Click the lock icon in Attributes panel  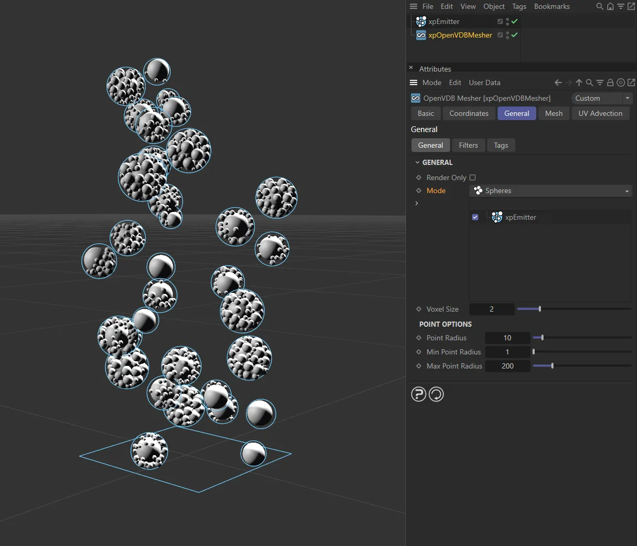tap(610, 82)
